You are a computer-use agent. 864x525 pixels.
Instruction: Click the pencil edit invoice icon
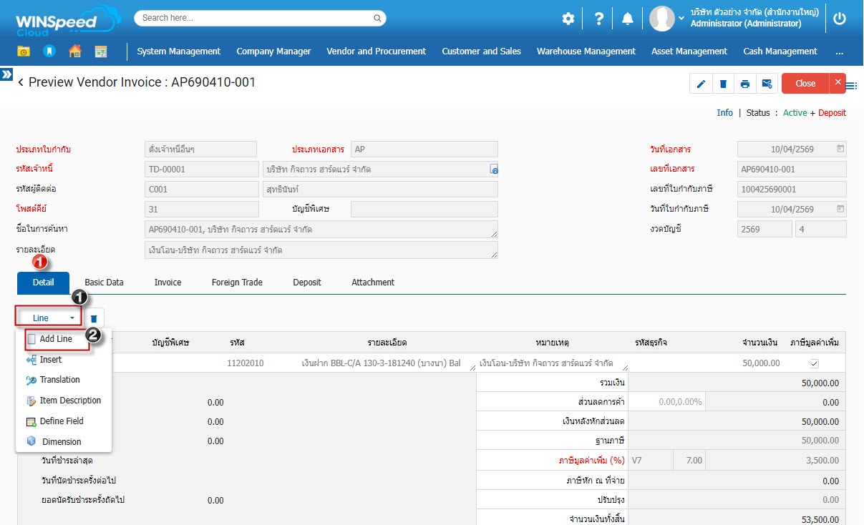point(701,84)
